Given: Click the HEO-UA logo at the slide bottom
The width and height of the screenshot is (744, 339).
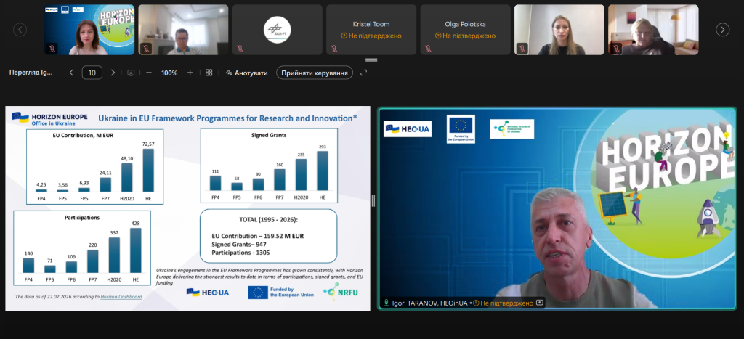Looking at the screenshot, I should click(208, 293).
